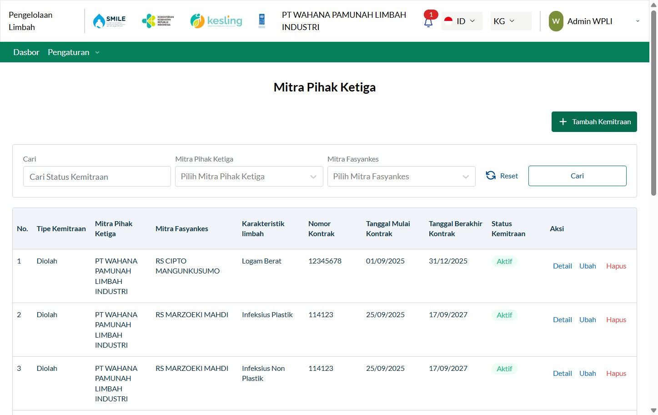Open Detail for RS CIPTO MANGUNKUSUMO row
658x415 pixels.
pyautogui.click(x=562, y=266)
